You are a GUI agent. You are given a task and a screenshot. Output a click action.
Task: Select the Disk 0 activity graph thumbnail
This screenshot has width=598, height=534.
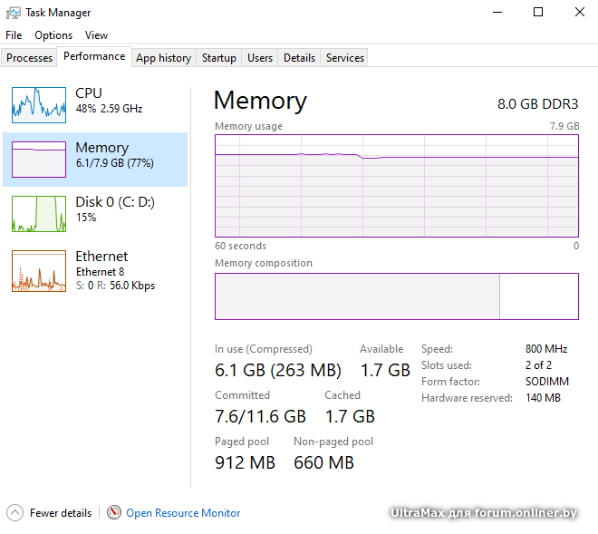click(x=39, y=213)
